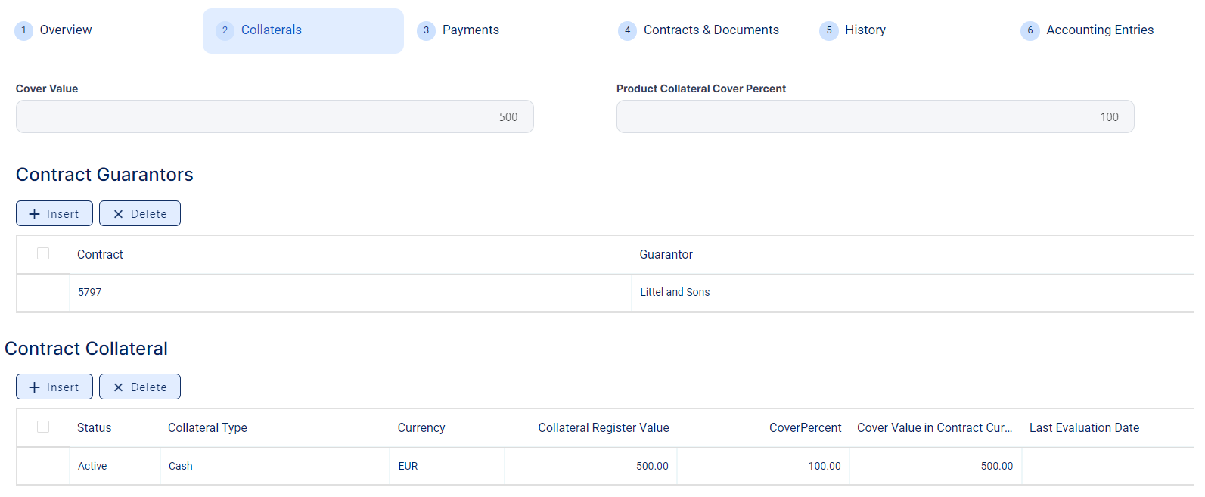The height and width of the screenshot is (497, 1205).
Task: Click the Cover Value field
Action: (x=275, y=117)
